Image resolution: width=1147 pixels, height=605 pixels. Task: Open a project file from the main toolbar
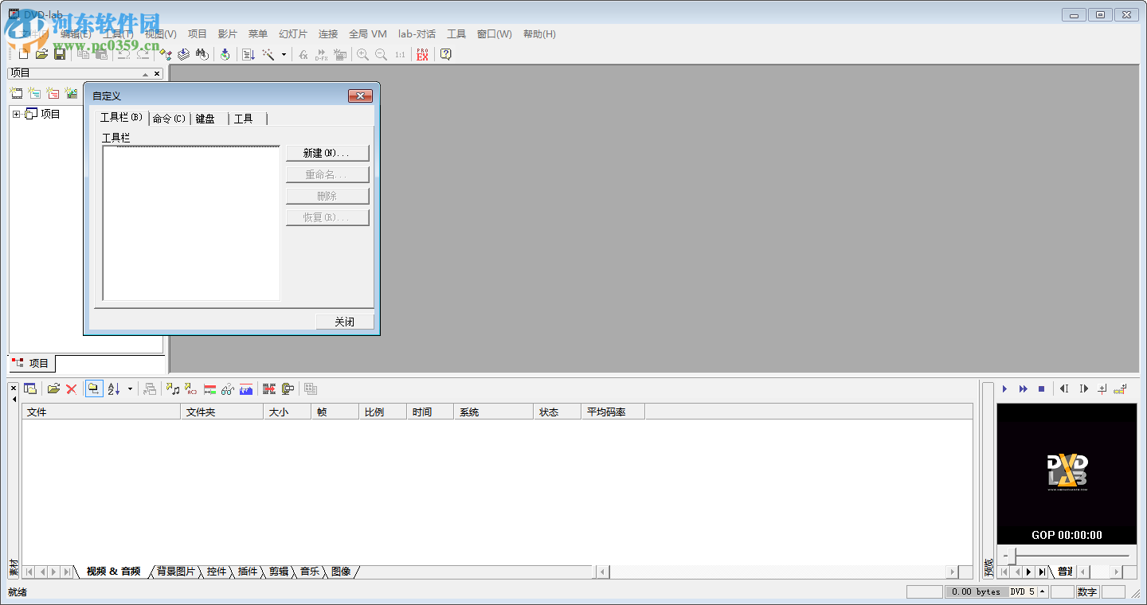pos(41,53)
